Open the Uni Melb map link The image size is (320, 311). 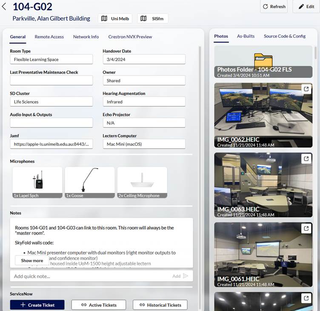tap(115, 19)
